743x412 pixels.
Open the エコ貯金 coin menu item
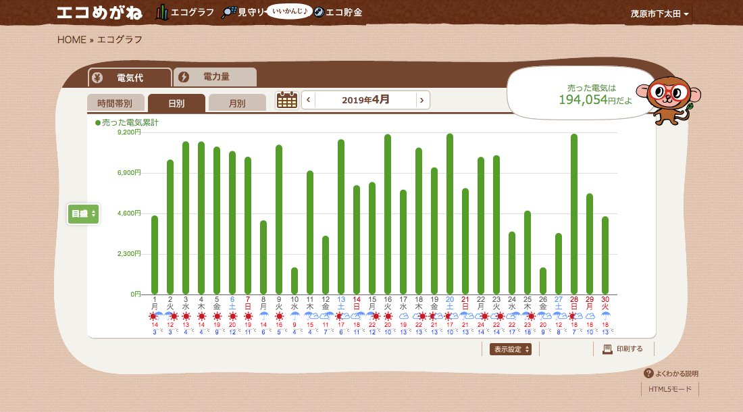(338, 12)
